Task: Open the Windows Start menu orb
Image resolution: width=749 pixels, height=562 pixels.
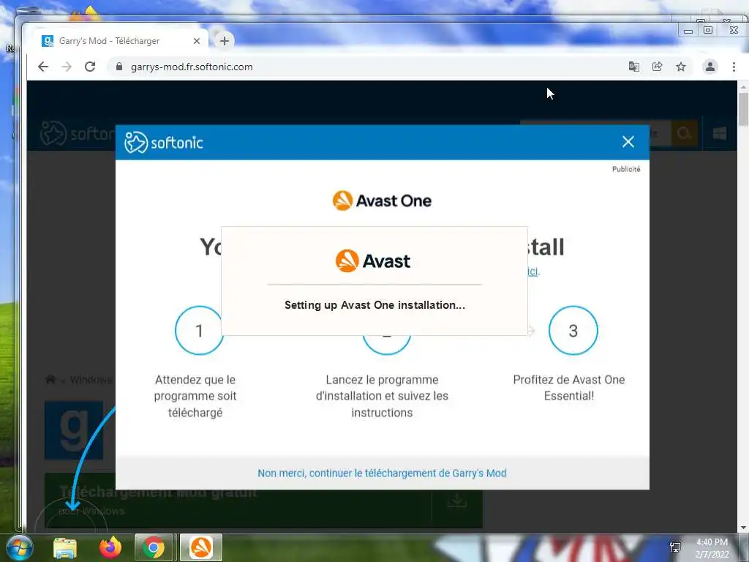Action: 19,547
